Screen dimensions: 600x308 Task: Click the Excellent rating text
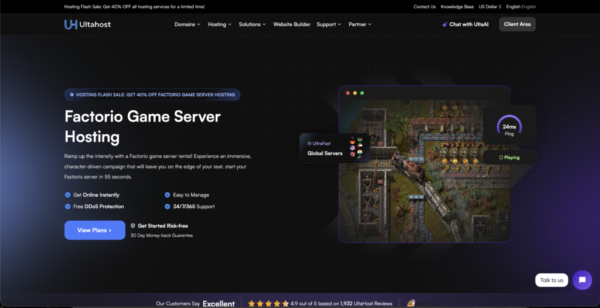219,304
